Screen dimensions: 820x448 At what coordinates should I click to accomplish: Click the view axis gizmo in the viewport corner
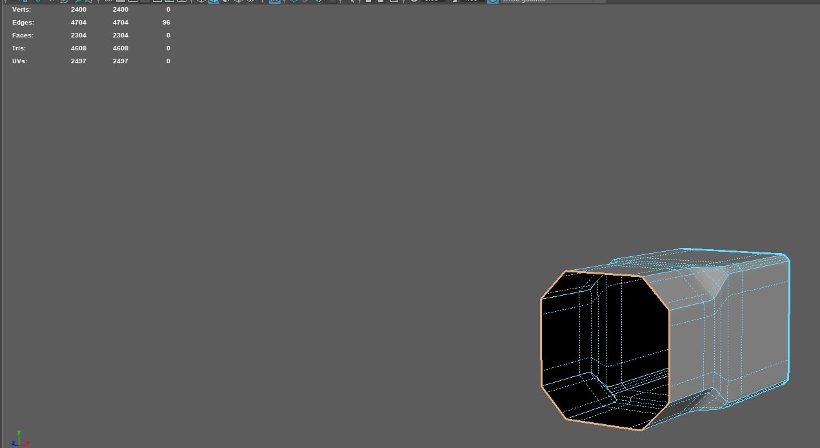pyautogui.click(x=22, y=438)
